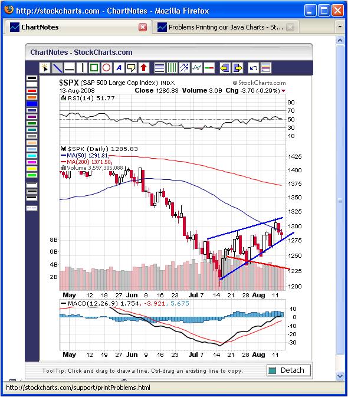Click the MACD(12,26,9) indicator label
The height and width of the screenshot is (397, 348).
click(x=93, y=303)
